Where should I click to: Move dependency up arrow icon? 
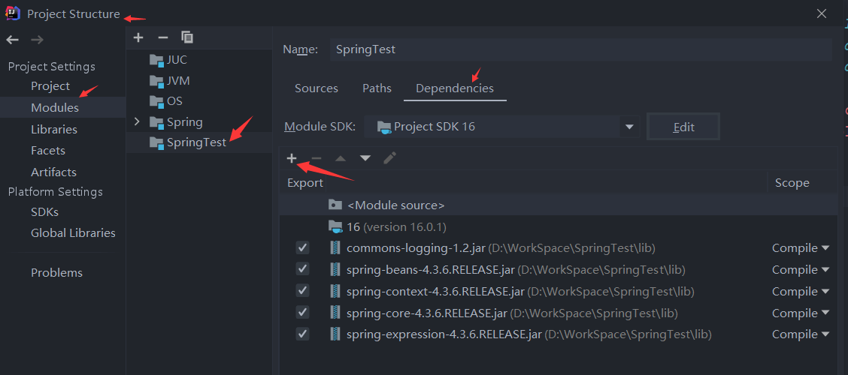pos(341,158)
